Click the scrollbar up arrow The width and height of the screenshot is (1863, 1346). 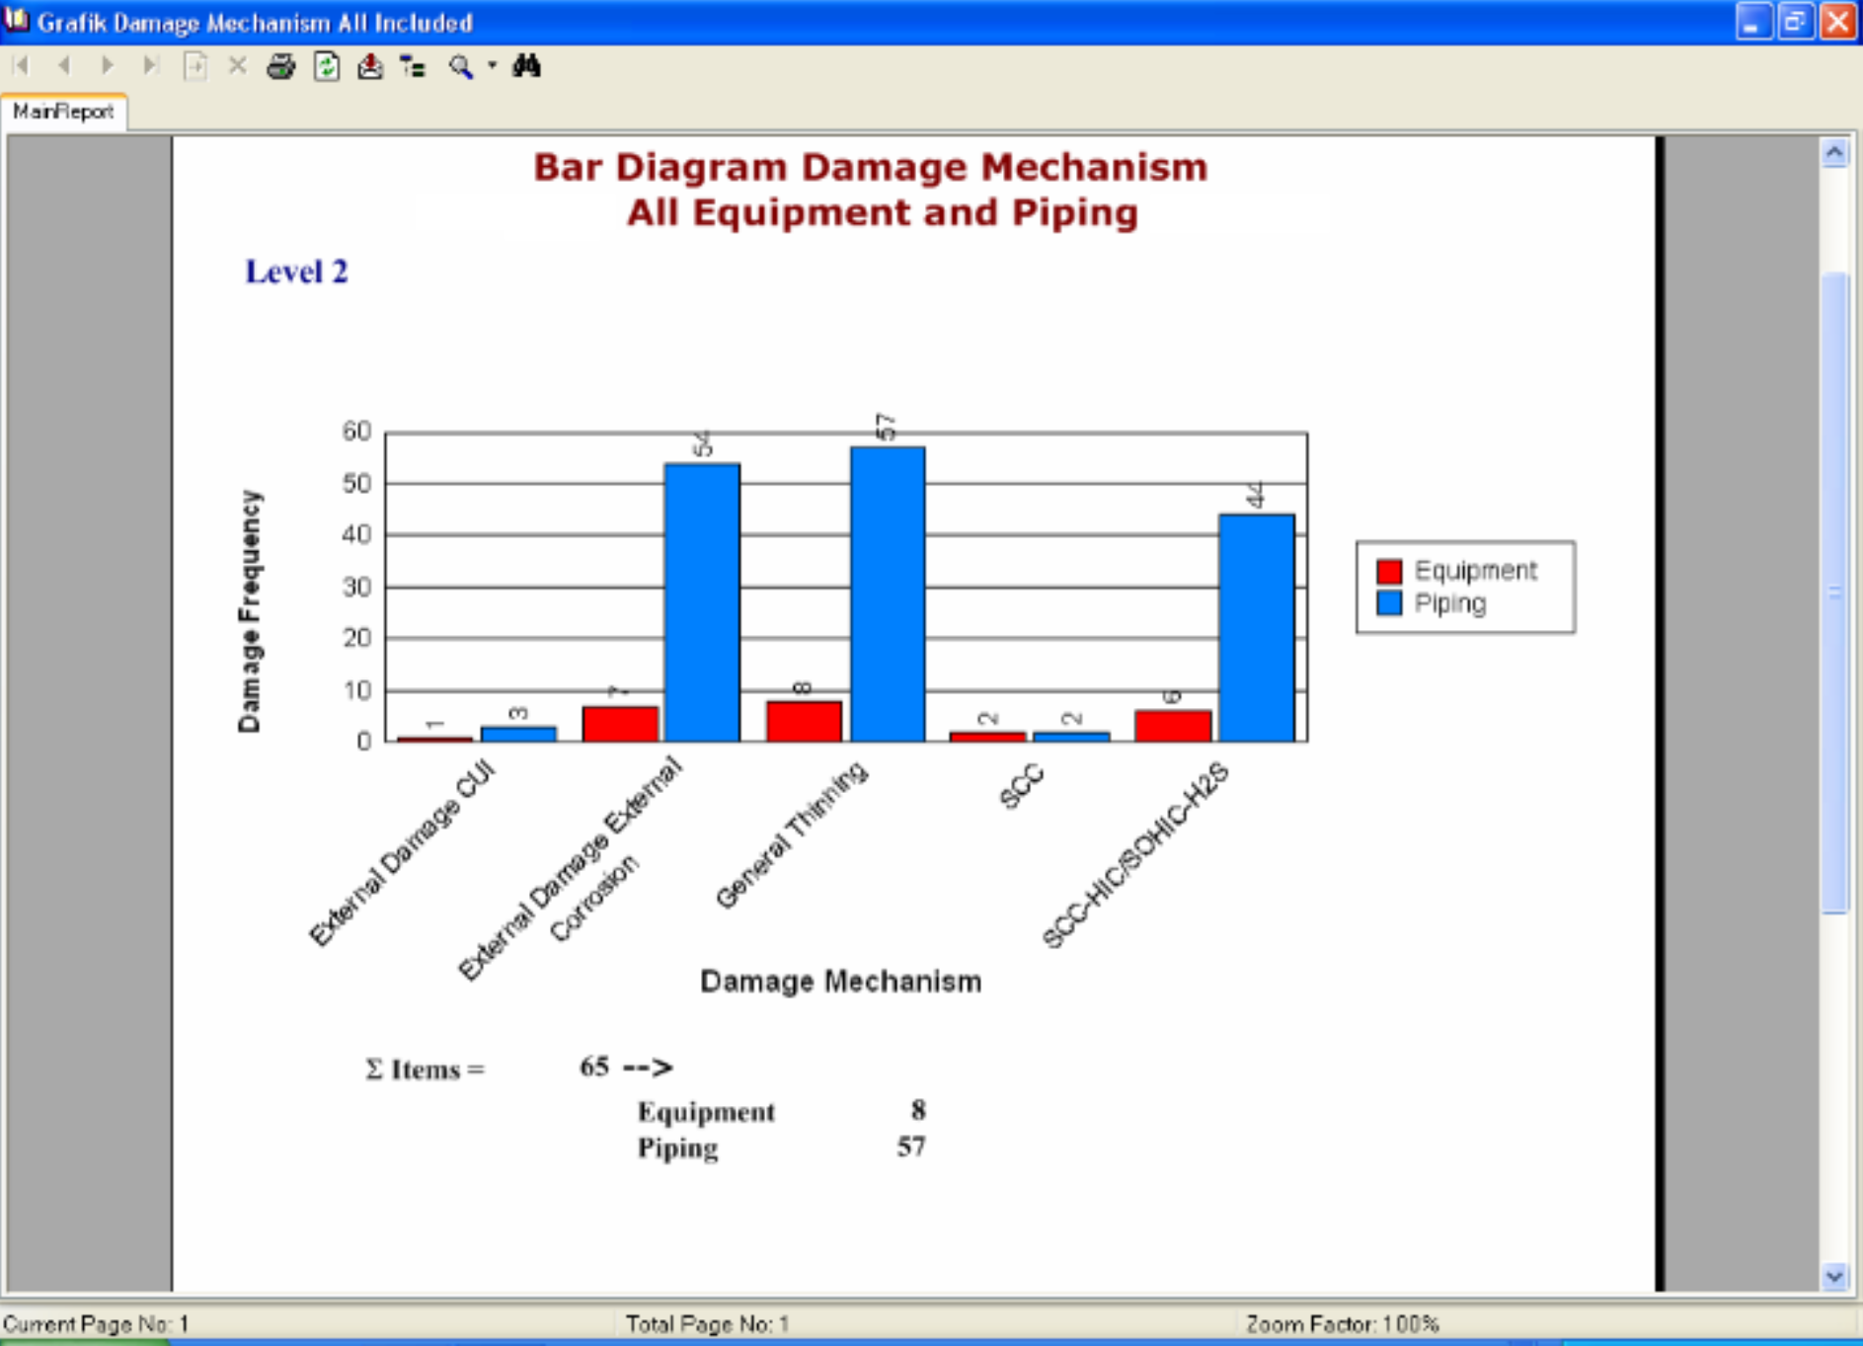click(x=1834, y=152)
